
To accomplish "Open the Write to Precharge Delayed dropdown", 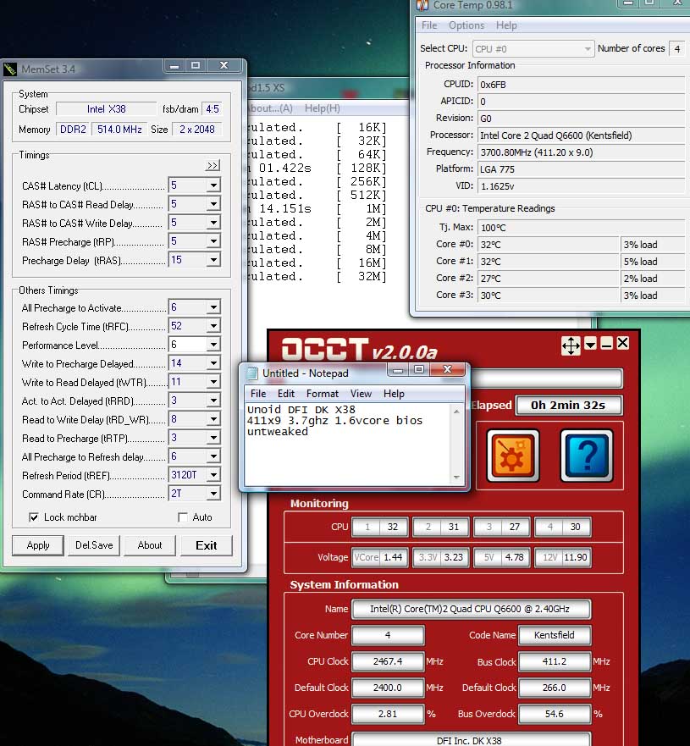I will coord(213,363).
